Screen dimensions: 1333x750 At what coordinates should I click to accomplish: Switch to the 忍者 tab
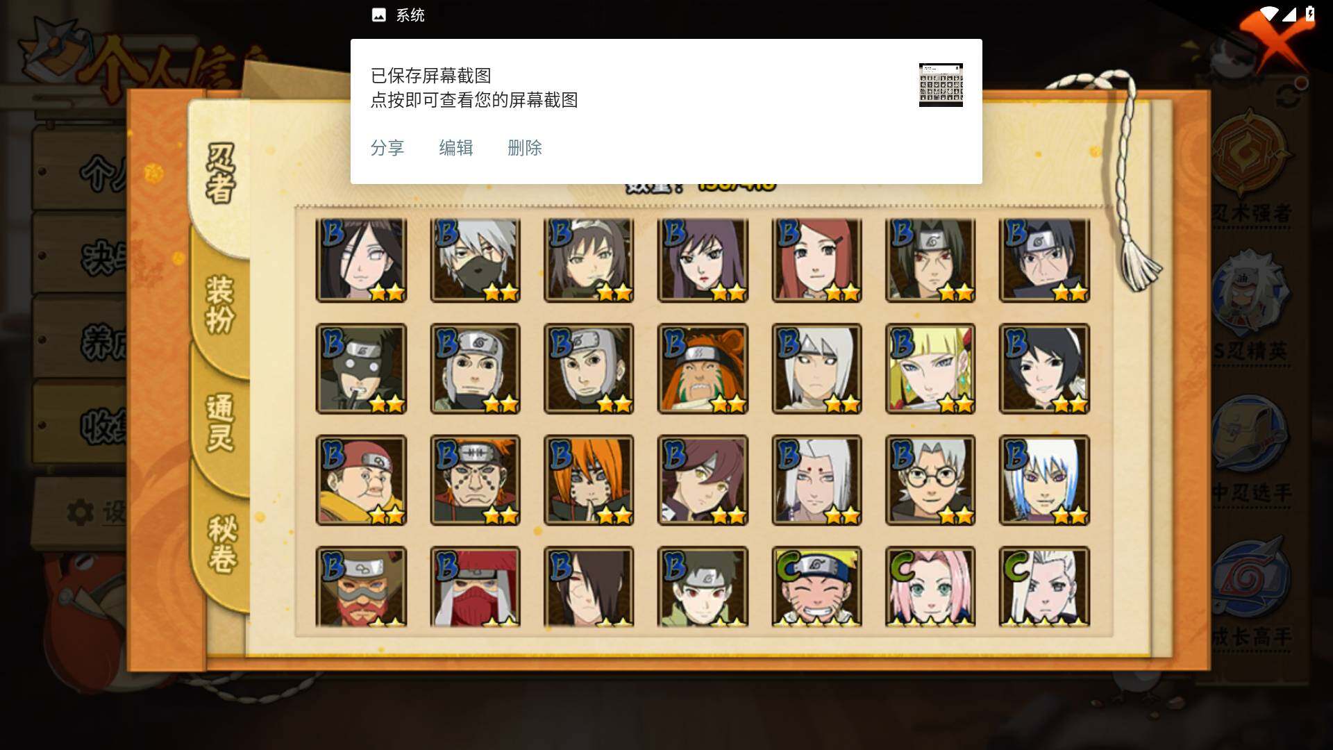(221, 174)
